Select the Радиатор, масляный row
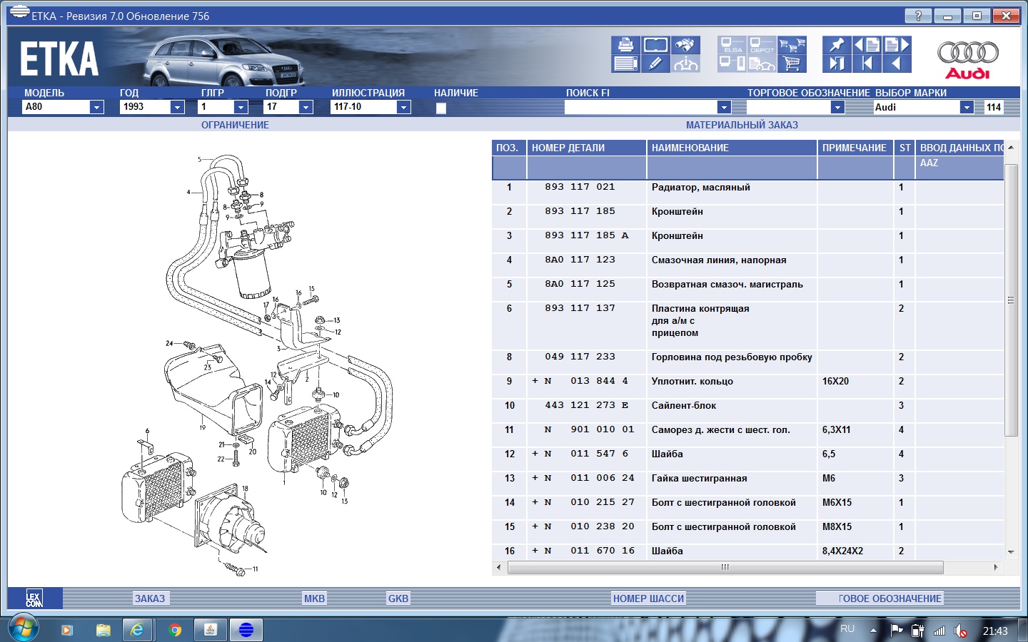 [x=700, y=188]
